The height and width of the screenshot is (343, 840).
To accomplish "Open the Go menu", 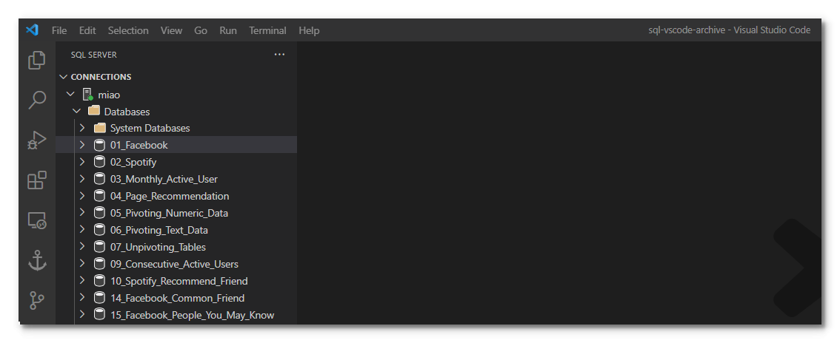I will coord(201,30).
